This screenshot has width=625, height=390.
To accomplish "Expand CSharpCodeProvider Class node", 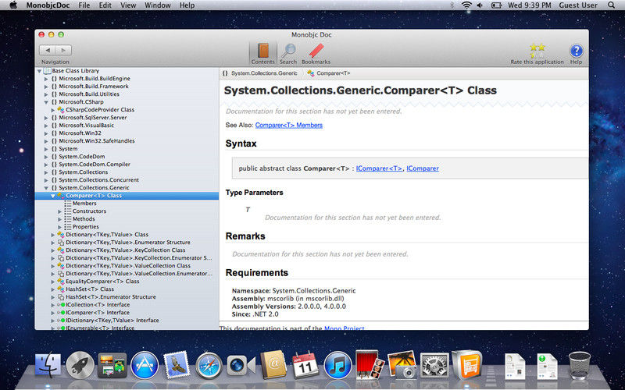I will tap(53, 110).
